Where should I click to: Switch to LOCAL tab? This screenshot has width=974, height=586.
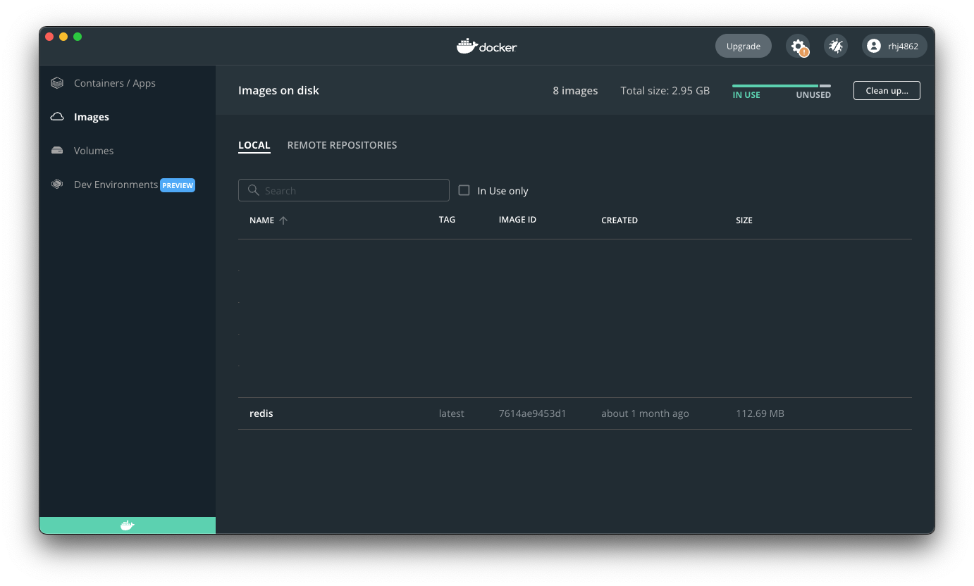coord(254,145)
